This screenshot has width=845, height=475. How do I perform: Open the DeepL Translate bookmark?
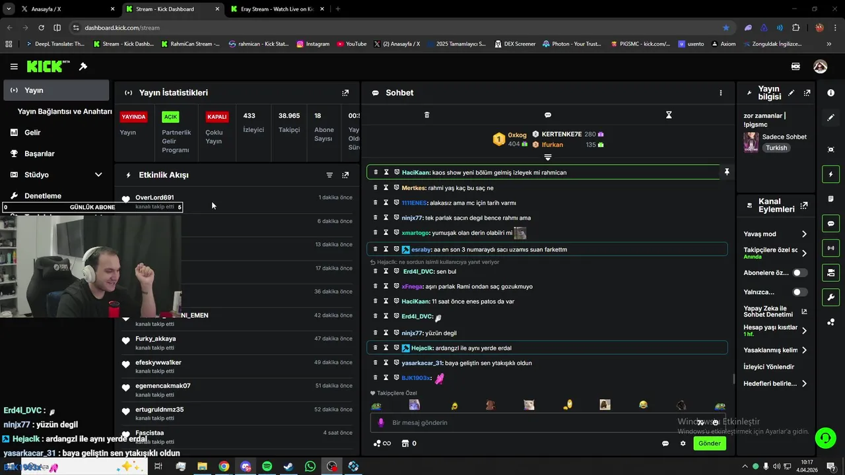(55, 44)
